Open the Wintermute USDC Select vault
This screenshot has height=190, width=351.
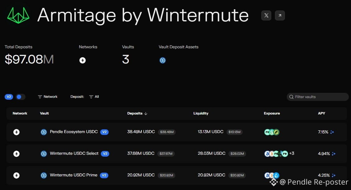tap(74, 153)
